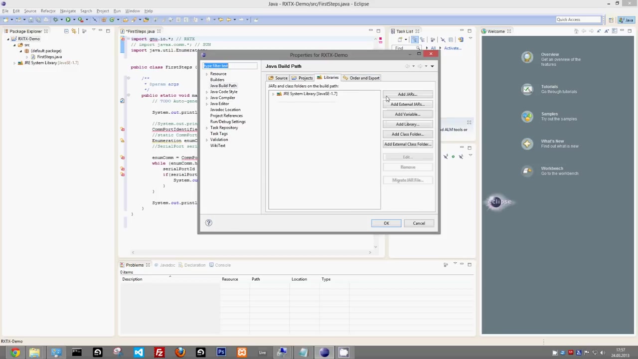
Task: Toggle Link with Editor in Package Explorer
Action: 74,31
